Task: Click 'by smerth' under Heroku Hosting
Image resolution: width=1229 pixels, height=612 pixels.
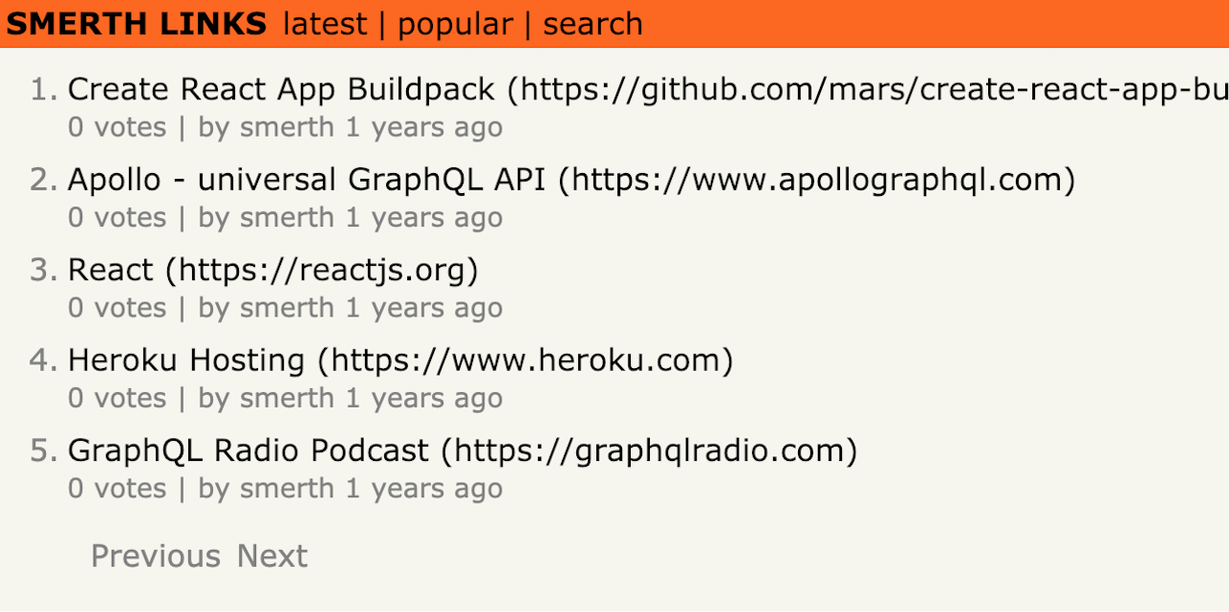Action: 267,398
